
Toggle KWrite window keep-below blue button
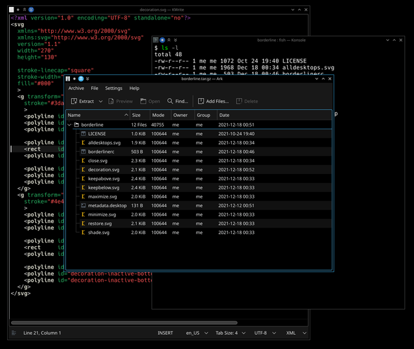(x=31, y=10)
